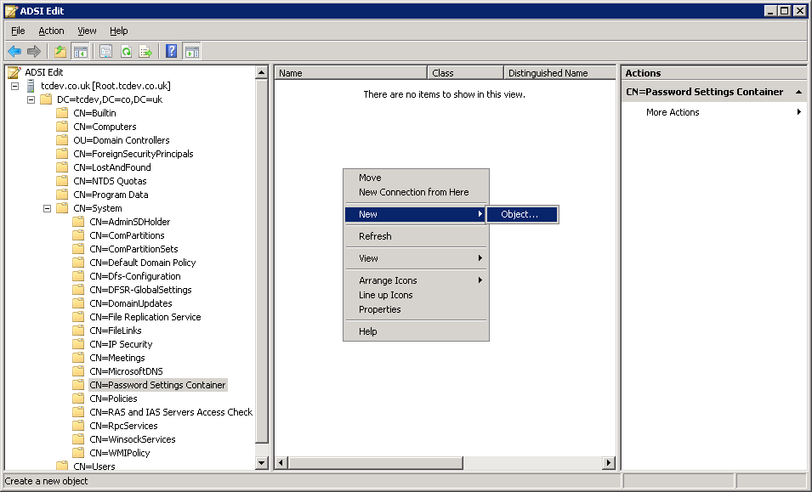Click the Distinguished Name column header
This screenshot has width=812, height=492.
pyautogui.click(x=559, y=73)
